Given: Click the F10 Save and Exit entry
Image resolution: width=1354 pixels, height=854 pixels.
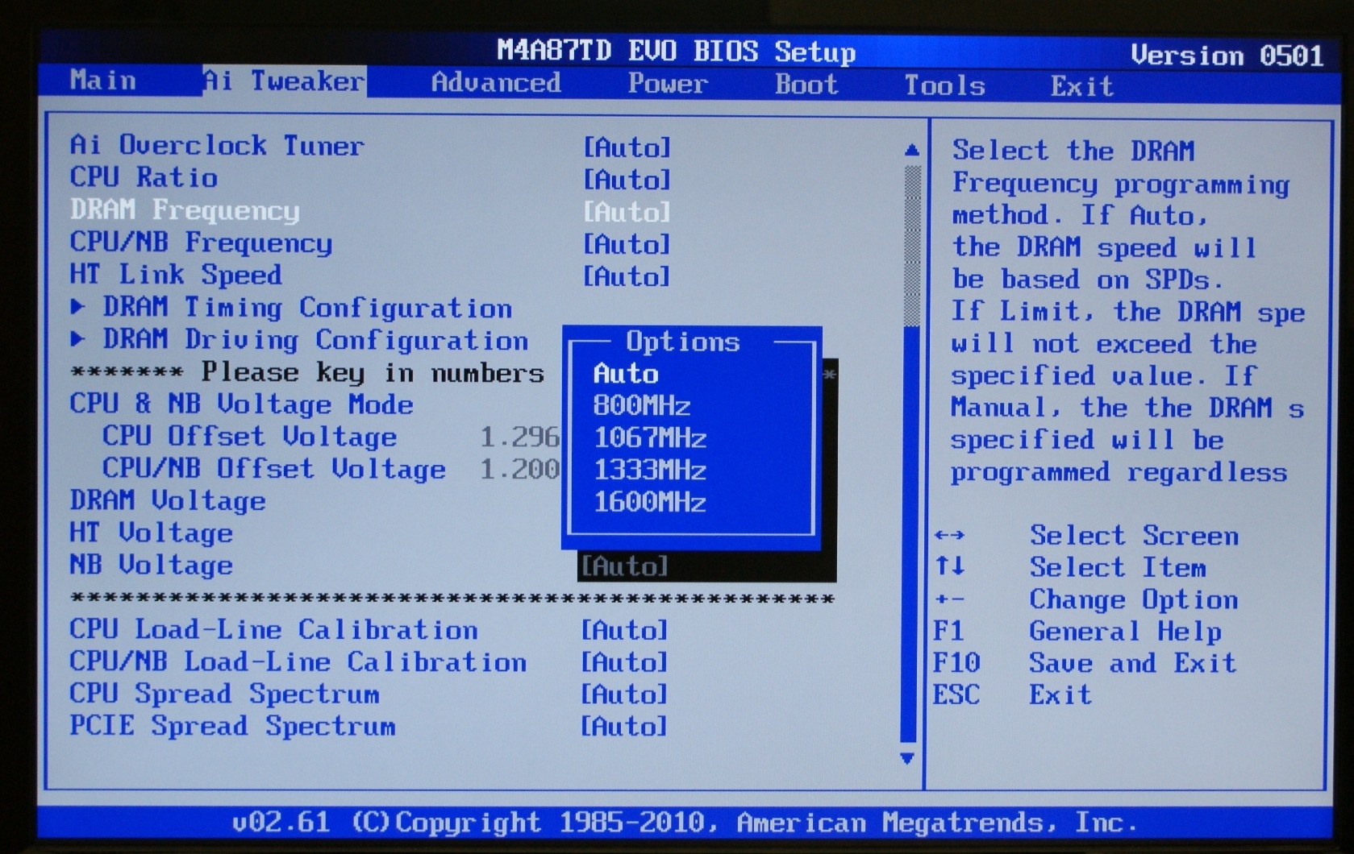Looking at the screenshot, I should 1085,663.
